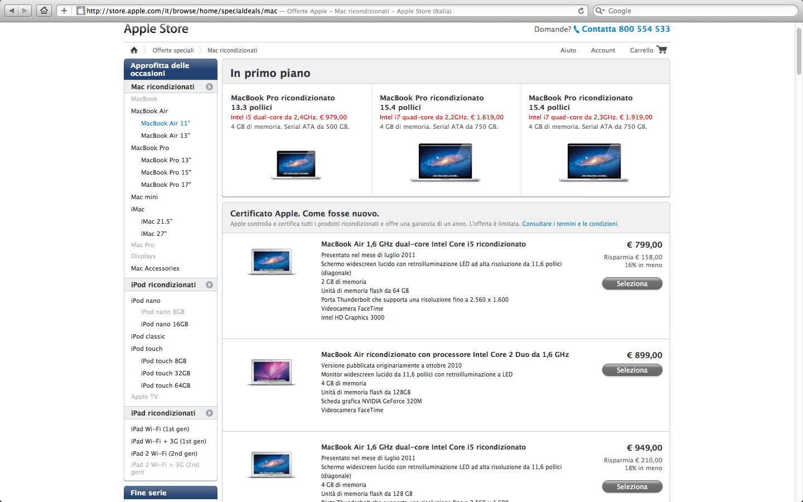This screenshot has width=803, height=502.
Task: Call via Contatta 800 554 533 link
Action: (626, 29)
